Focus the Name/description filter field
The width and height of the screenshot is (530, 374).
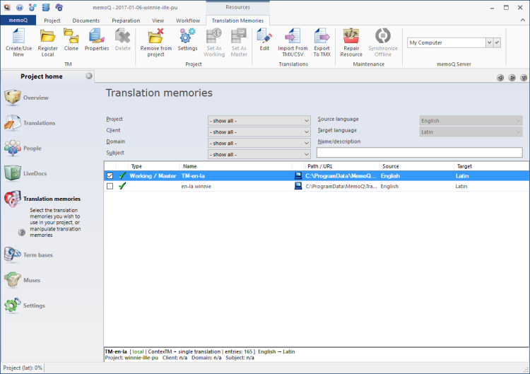coord(420,153)
